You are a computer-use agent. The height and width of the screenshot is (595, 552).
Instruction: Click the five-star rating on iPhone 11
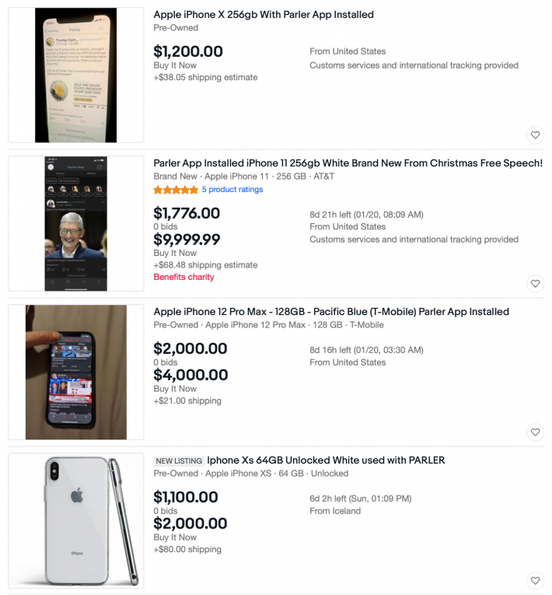coord(176,190)
